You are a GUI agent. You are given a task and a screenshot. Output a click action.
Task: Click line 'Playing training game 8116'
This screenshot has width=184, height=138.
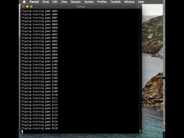[x=39, y=115]
